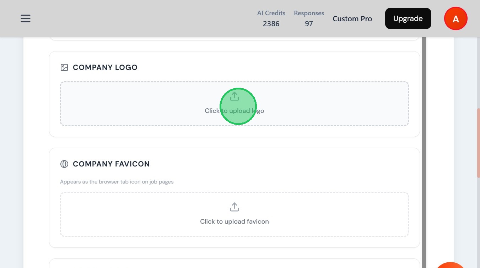Click the globe icon beside Company Favicon
This screenshot has width=480, height=268.
64,164
